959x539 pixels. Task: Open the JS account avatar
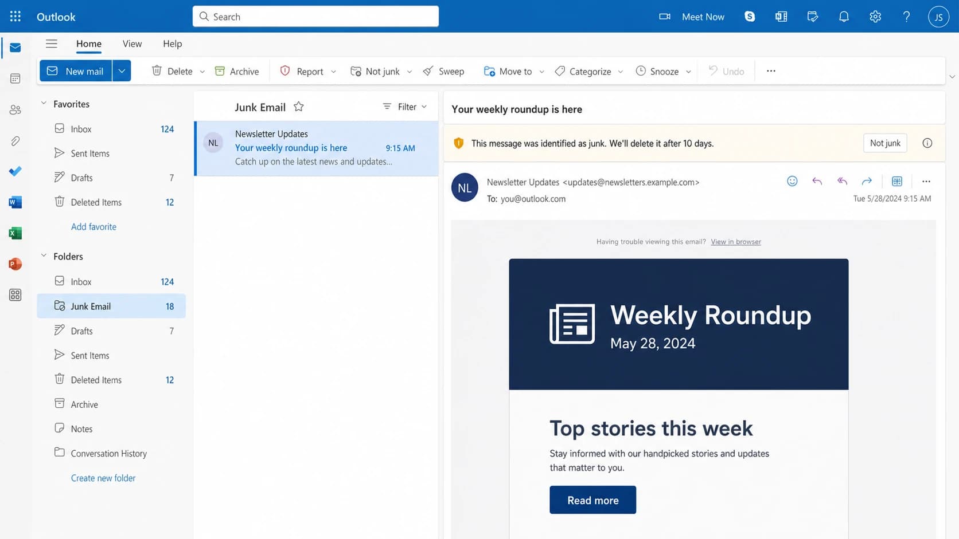point(938,17)
